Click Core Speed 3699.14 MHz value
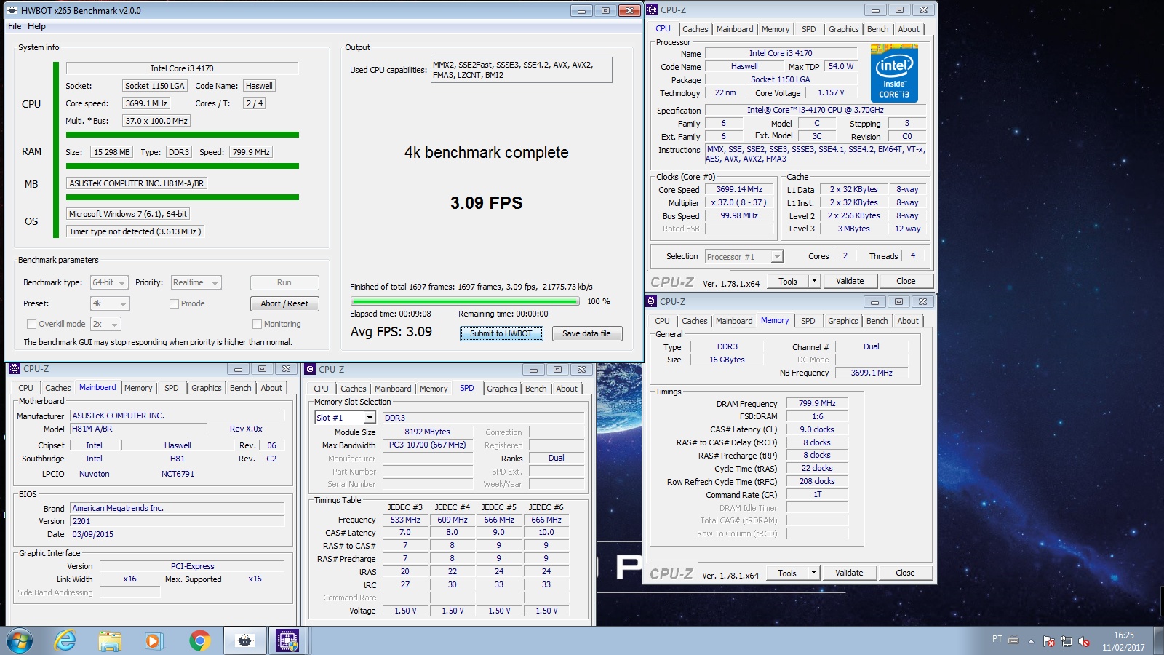This screenshot has width=1164, height=655. pos(739,189)
